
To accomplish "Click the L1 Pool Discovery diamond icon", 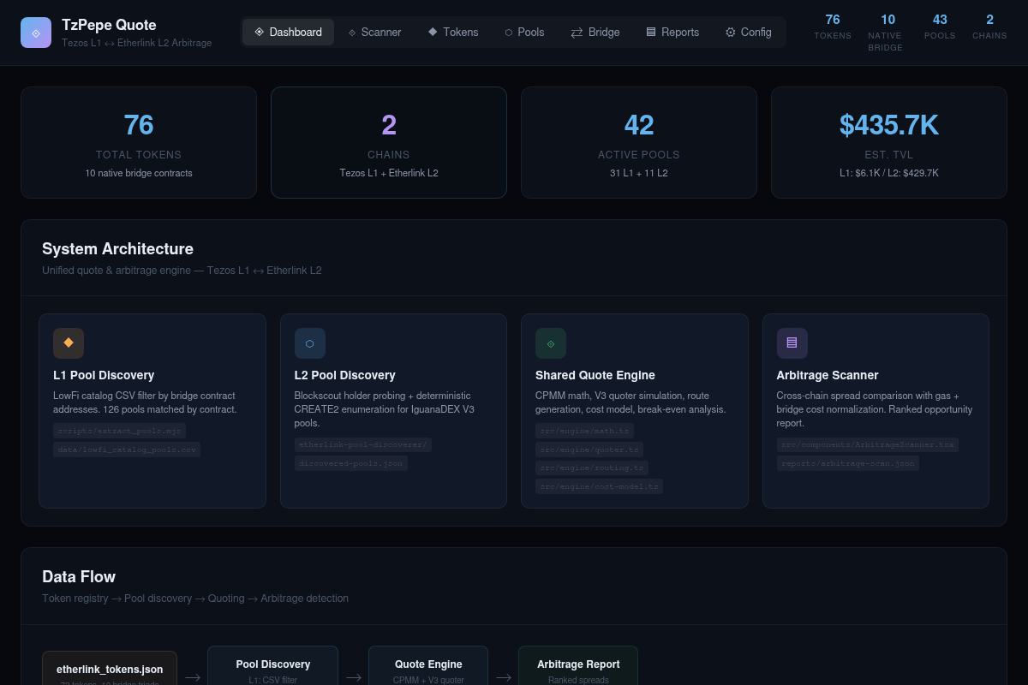I will pyautogui.click(x=69, y=343).
